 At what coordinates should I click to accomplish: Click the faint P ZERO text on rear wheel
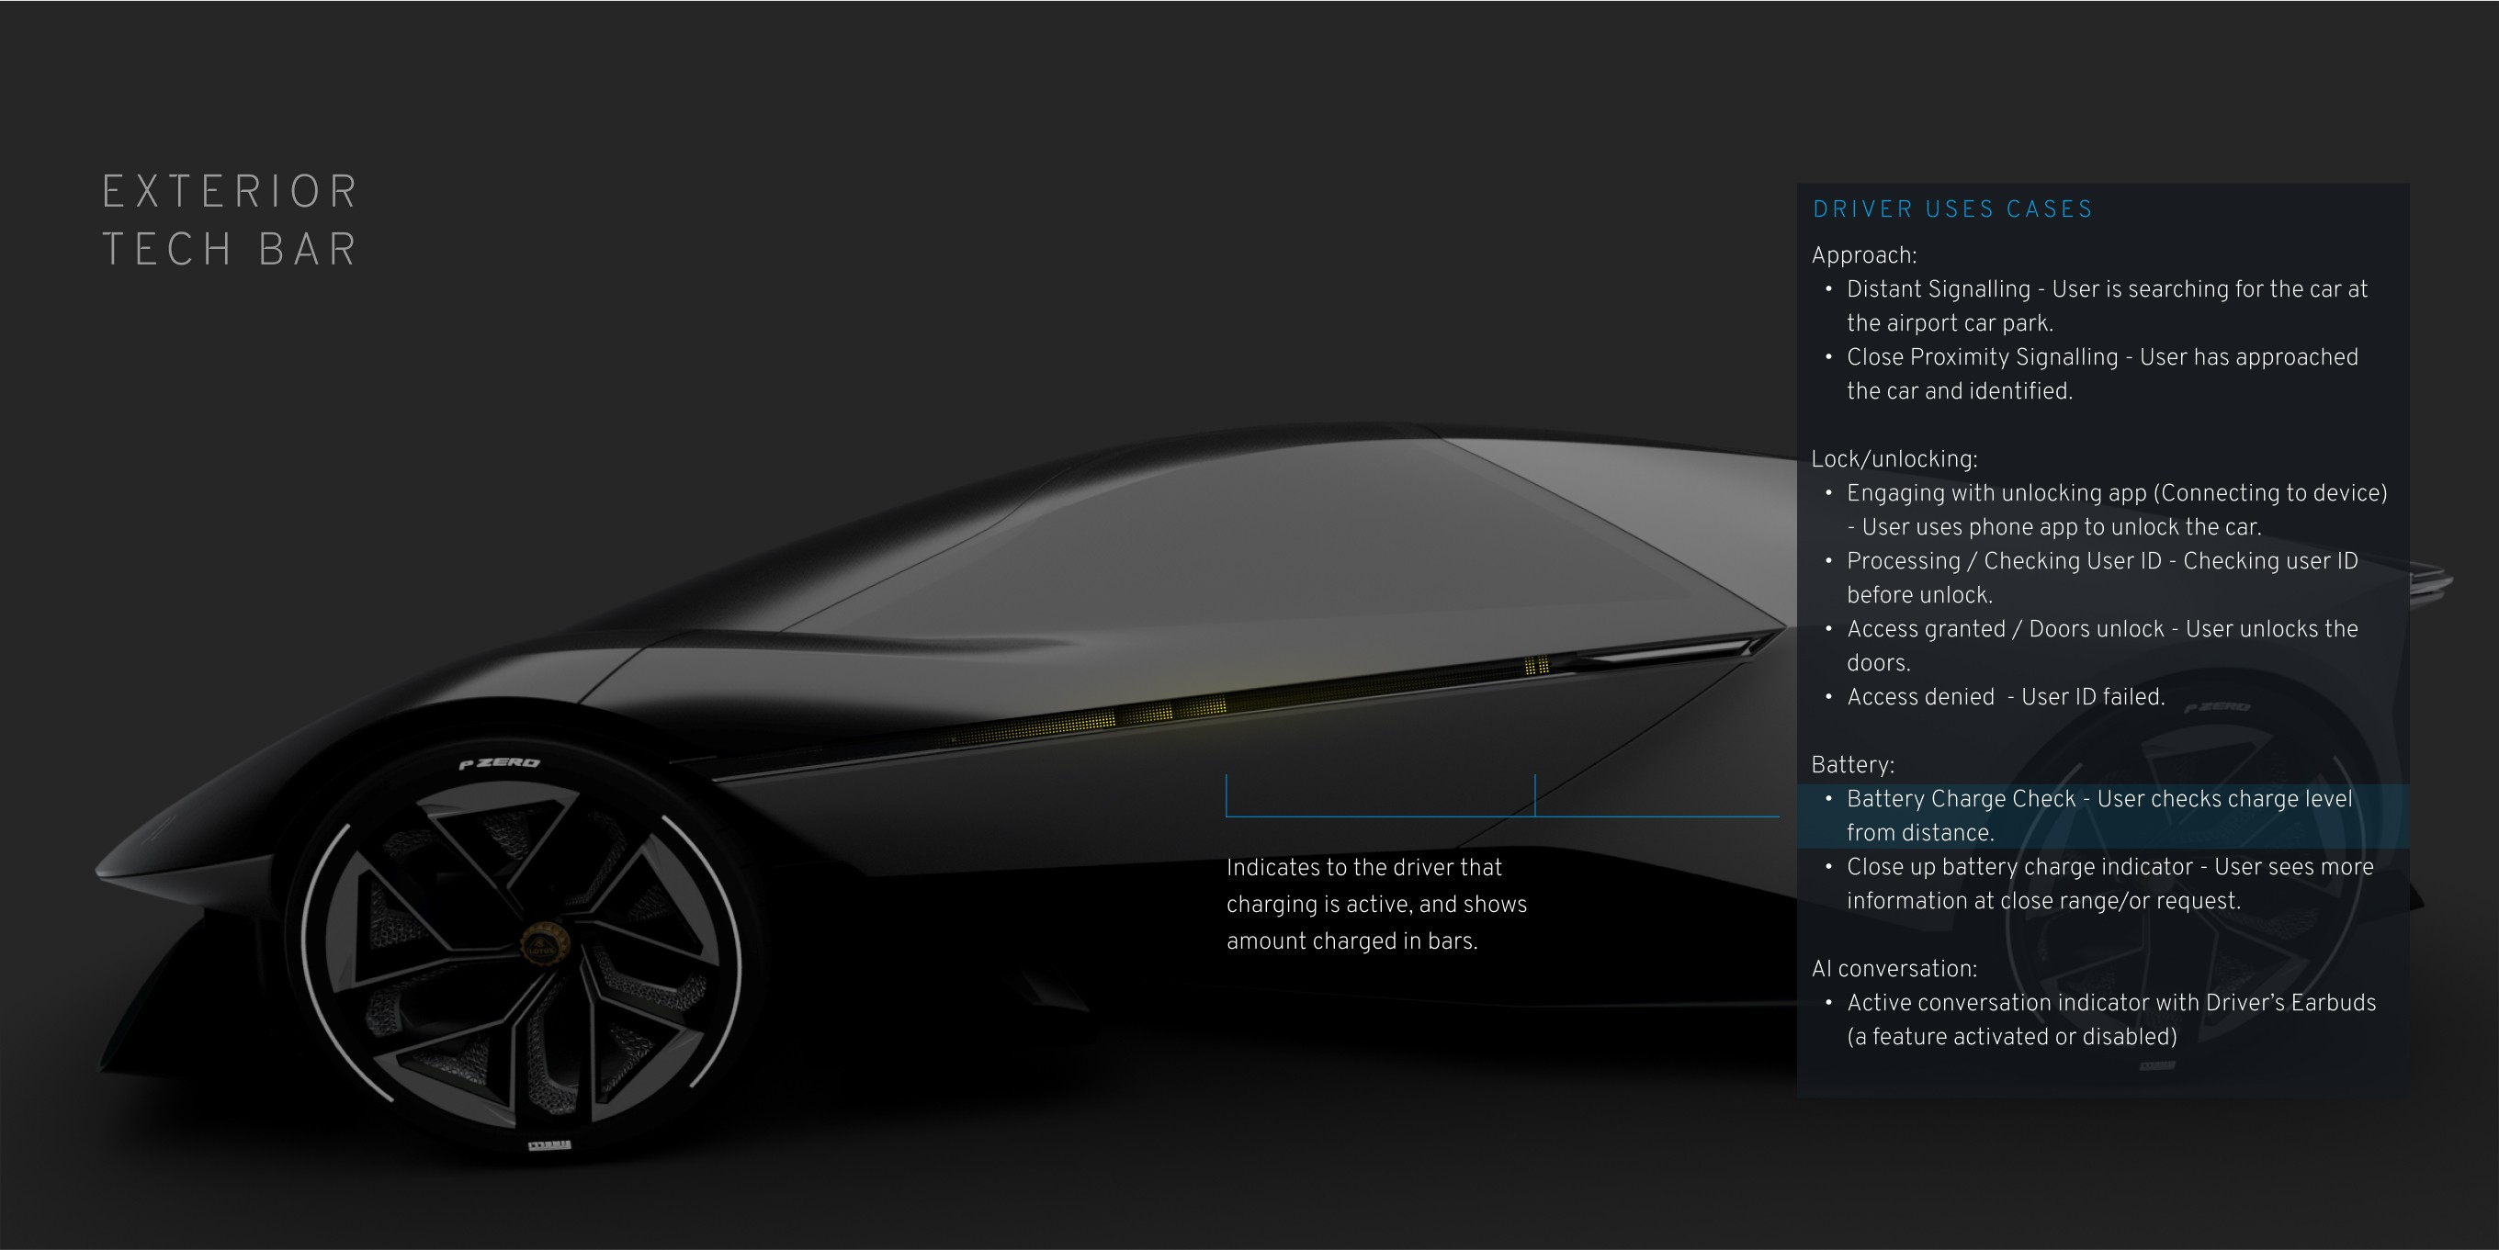2216,707
